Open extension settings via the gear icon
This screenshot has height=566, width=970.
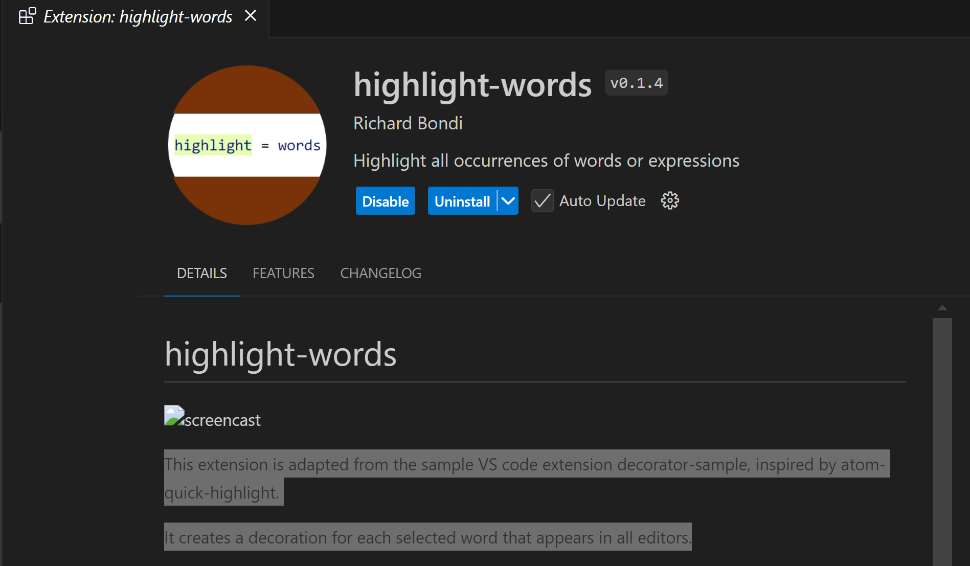pos(670,200)
